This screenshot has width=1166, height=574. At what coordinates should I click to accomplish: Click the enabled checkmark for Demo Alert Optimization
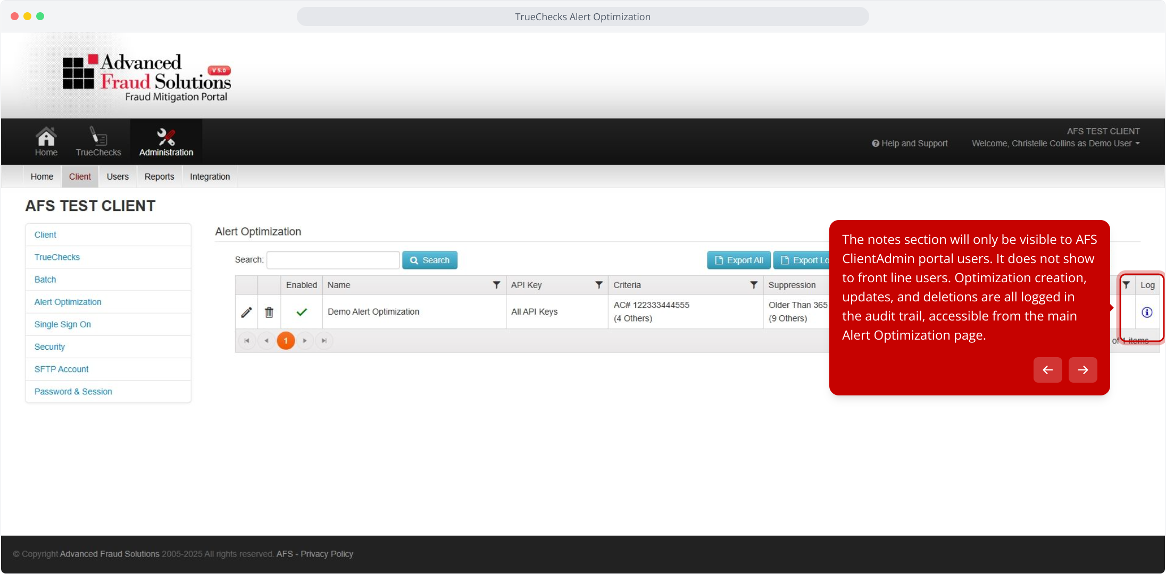coord(302,312)
